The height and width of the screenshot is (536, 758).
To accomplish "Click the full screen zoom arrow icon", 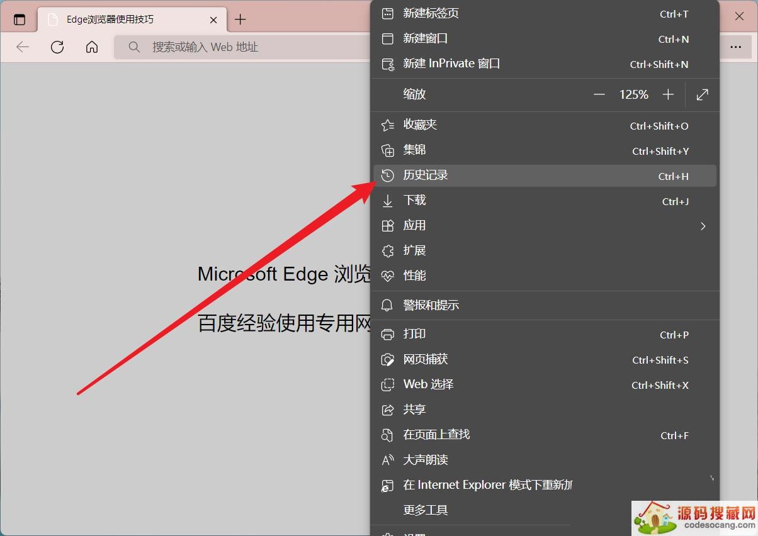I will click(703, 94).
